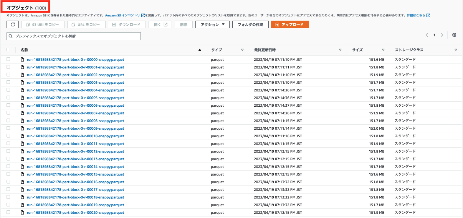Viewport: 463px width, 218px height.
Task: Click file icon of part-block-0-r-00019 row
Action: click(x=23, y=205)
